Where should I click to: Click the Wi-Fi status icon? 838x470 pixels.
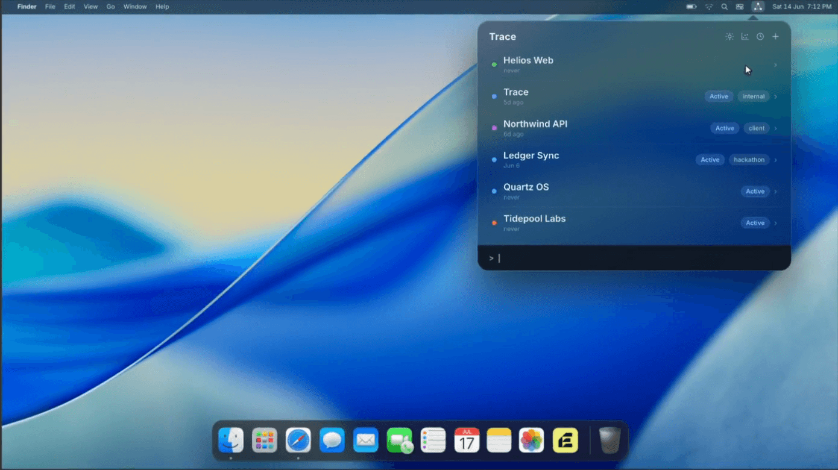point(709,7)
